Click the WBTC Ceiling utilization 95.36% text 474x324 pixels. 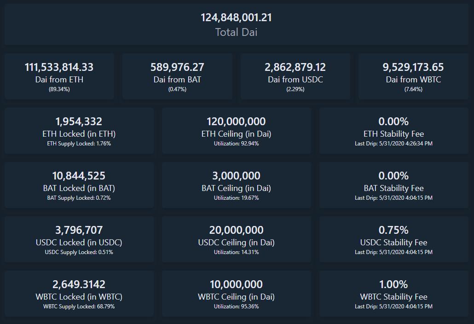tap(236, 307)
